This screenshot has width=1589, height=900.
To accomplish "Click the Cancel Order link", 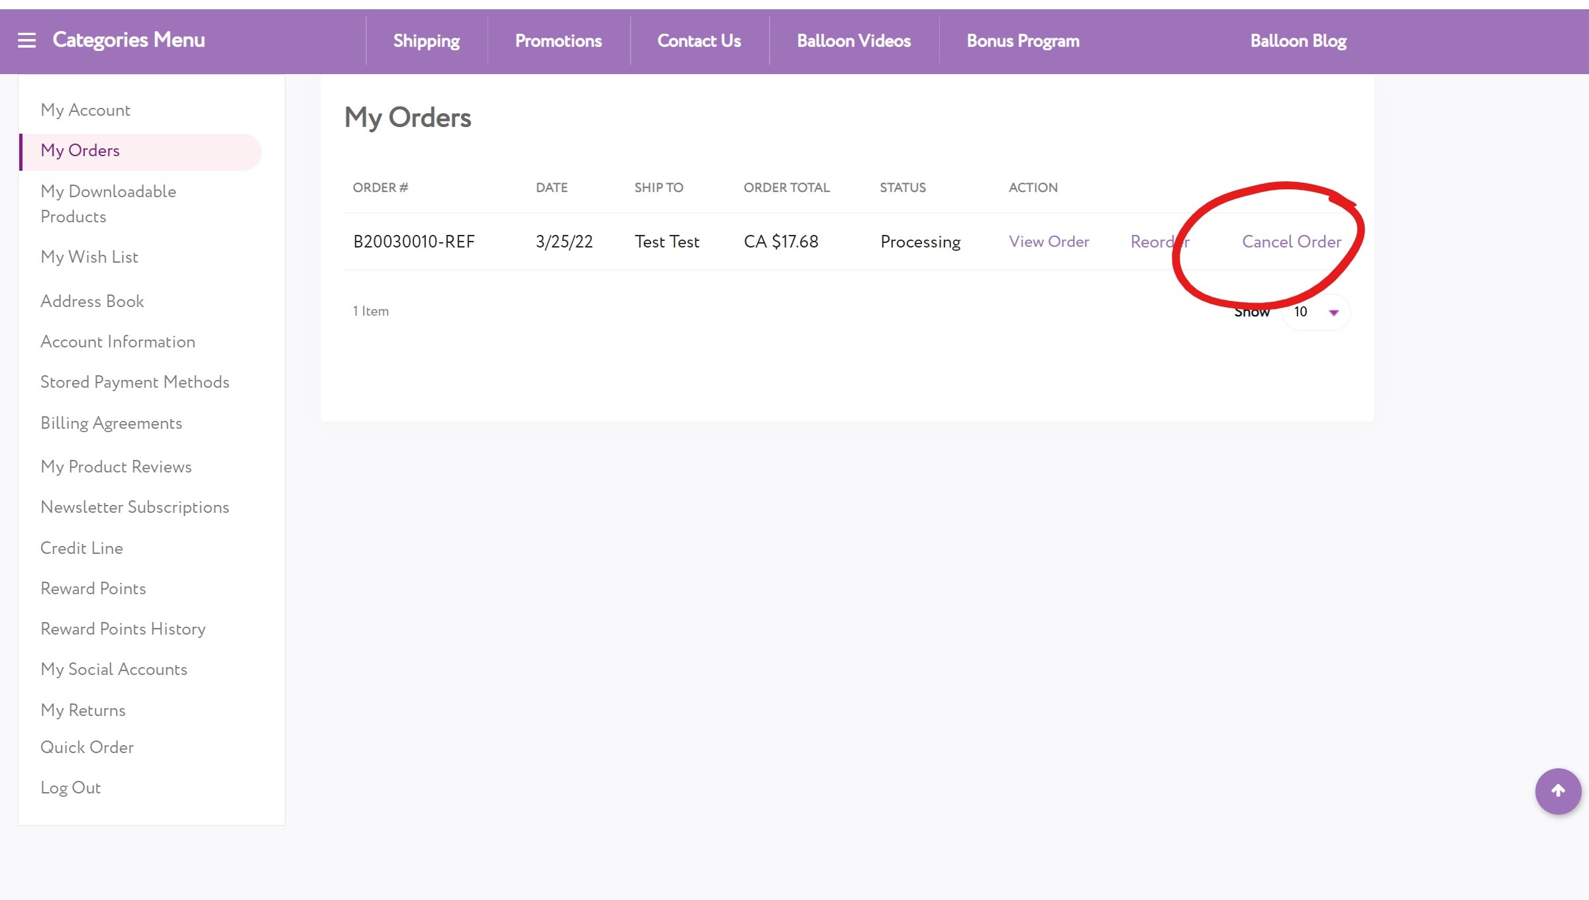I will point(1291,242).
